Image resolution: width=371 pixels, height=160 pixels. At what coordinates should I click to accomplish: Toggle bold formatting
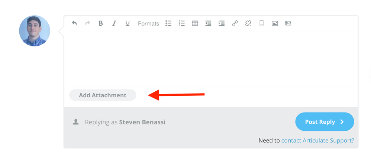click(x=101, y=23)
